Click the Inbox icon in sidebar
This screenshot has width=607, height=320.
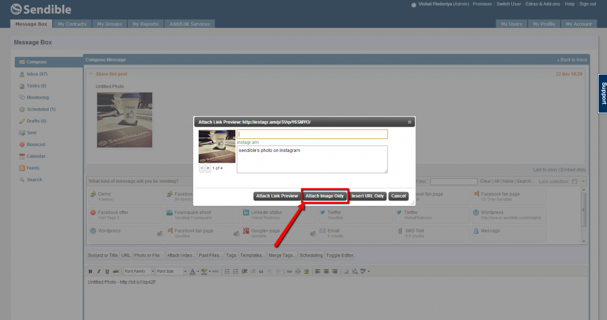coord(22,74)
